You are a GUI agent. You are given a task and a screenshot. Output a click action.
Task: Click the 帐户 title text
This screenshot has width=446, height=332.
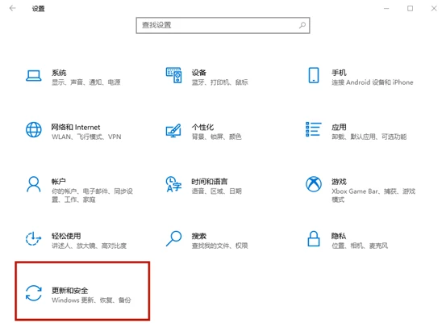click(x=59, y=182)
